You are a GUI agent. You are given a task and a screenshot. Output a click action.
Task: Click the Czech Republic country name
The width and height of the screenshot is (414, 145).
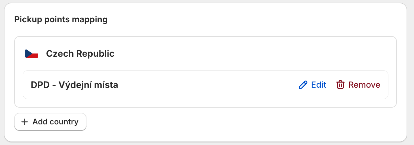click(80, 53)
